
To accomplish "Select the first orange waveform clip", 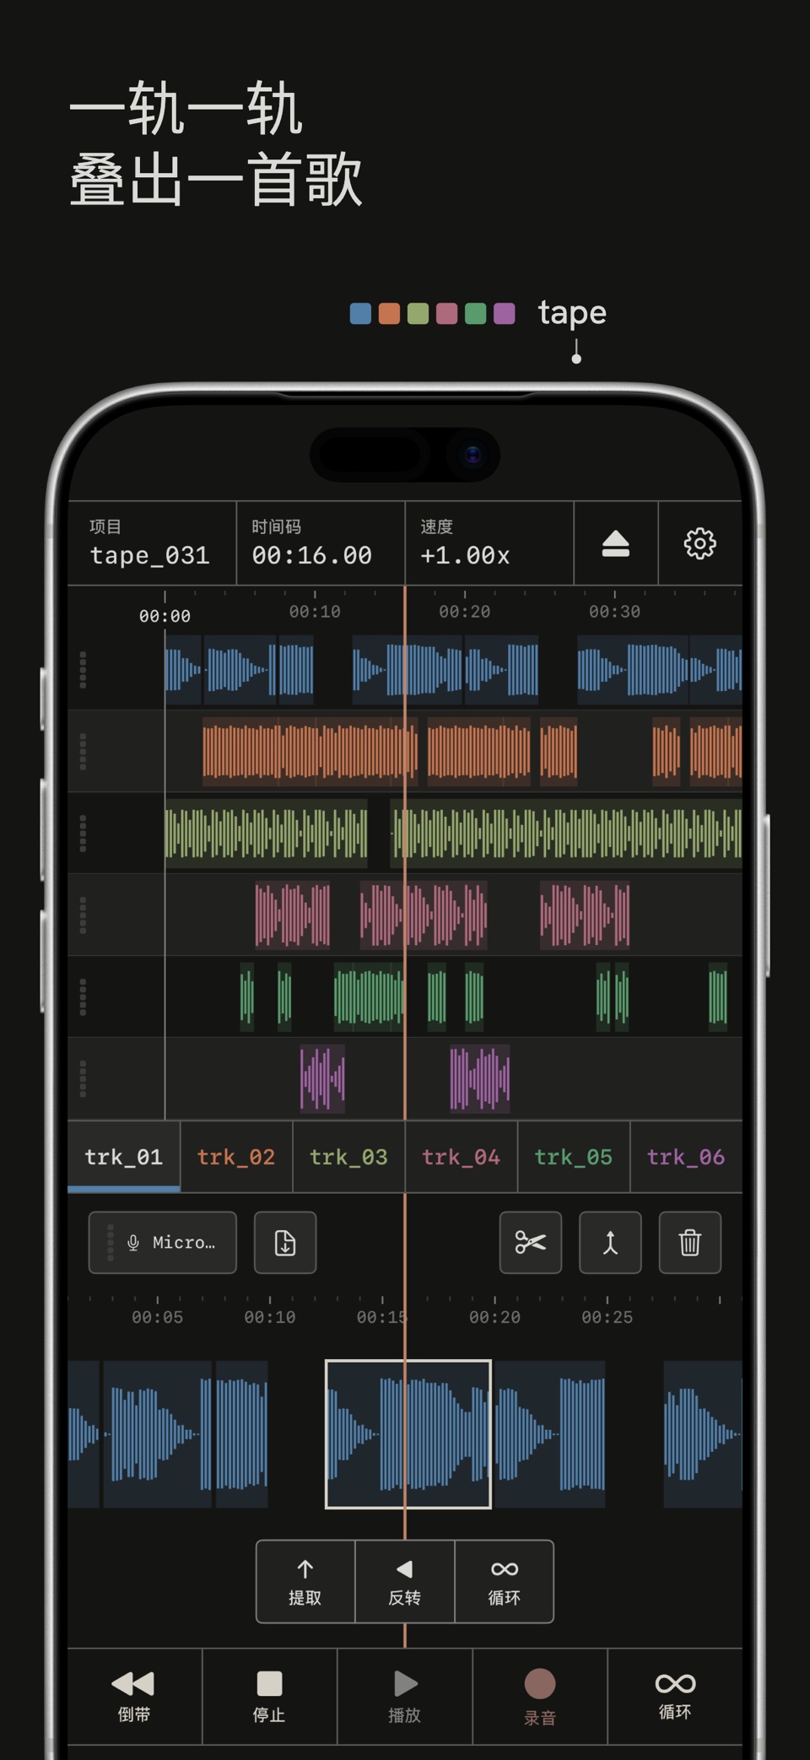I will (x=310, y=751).
